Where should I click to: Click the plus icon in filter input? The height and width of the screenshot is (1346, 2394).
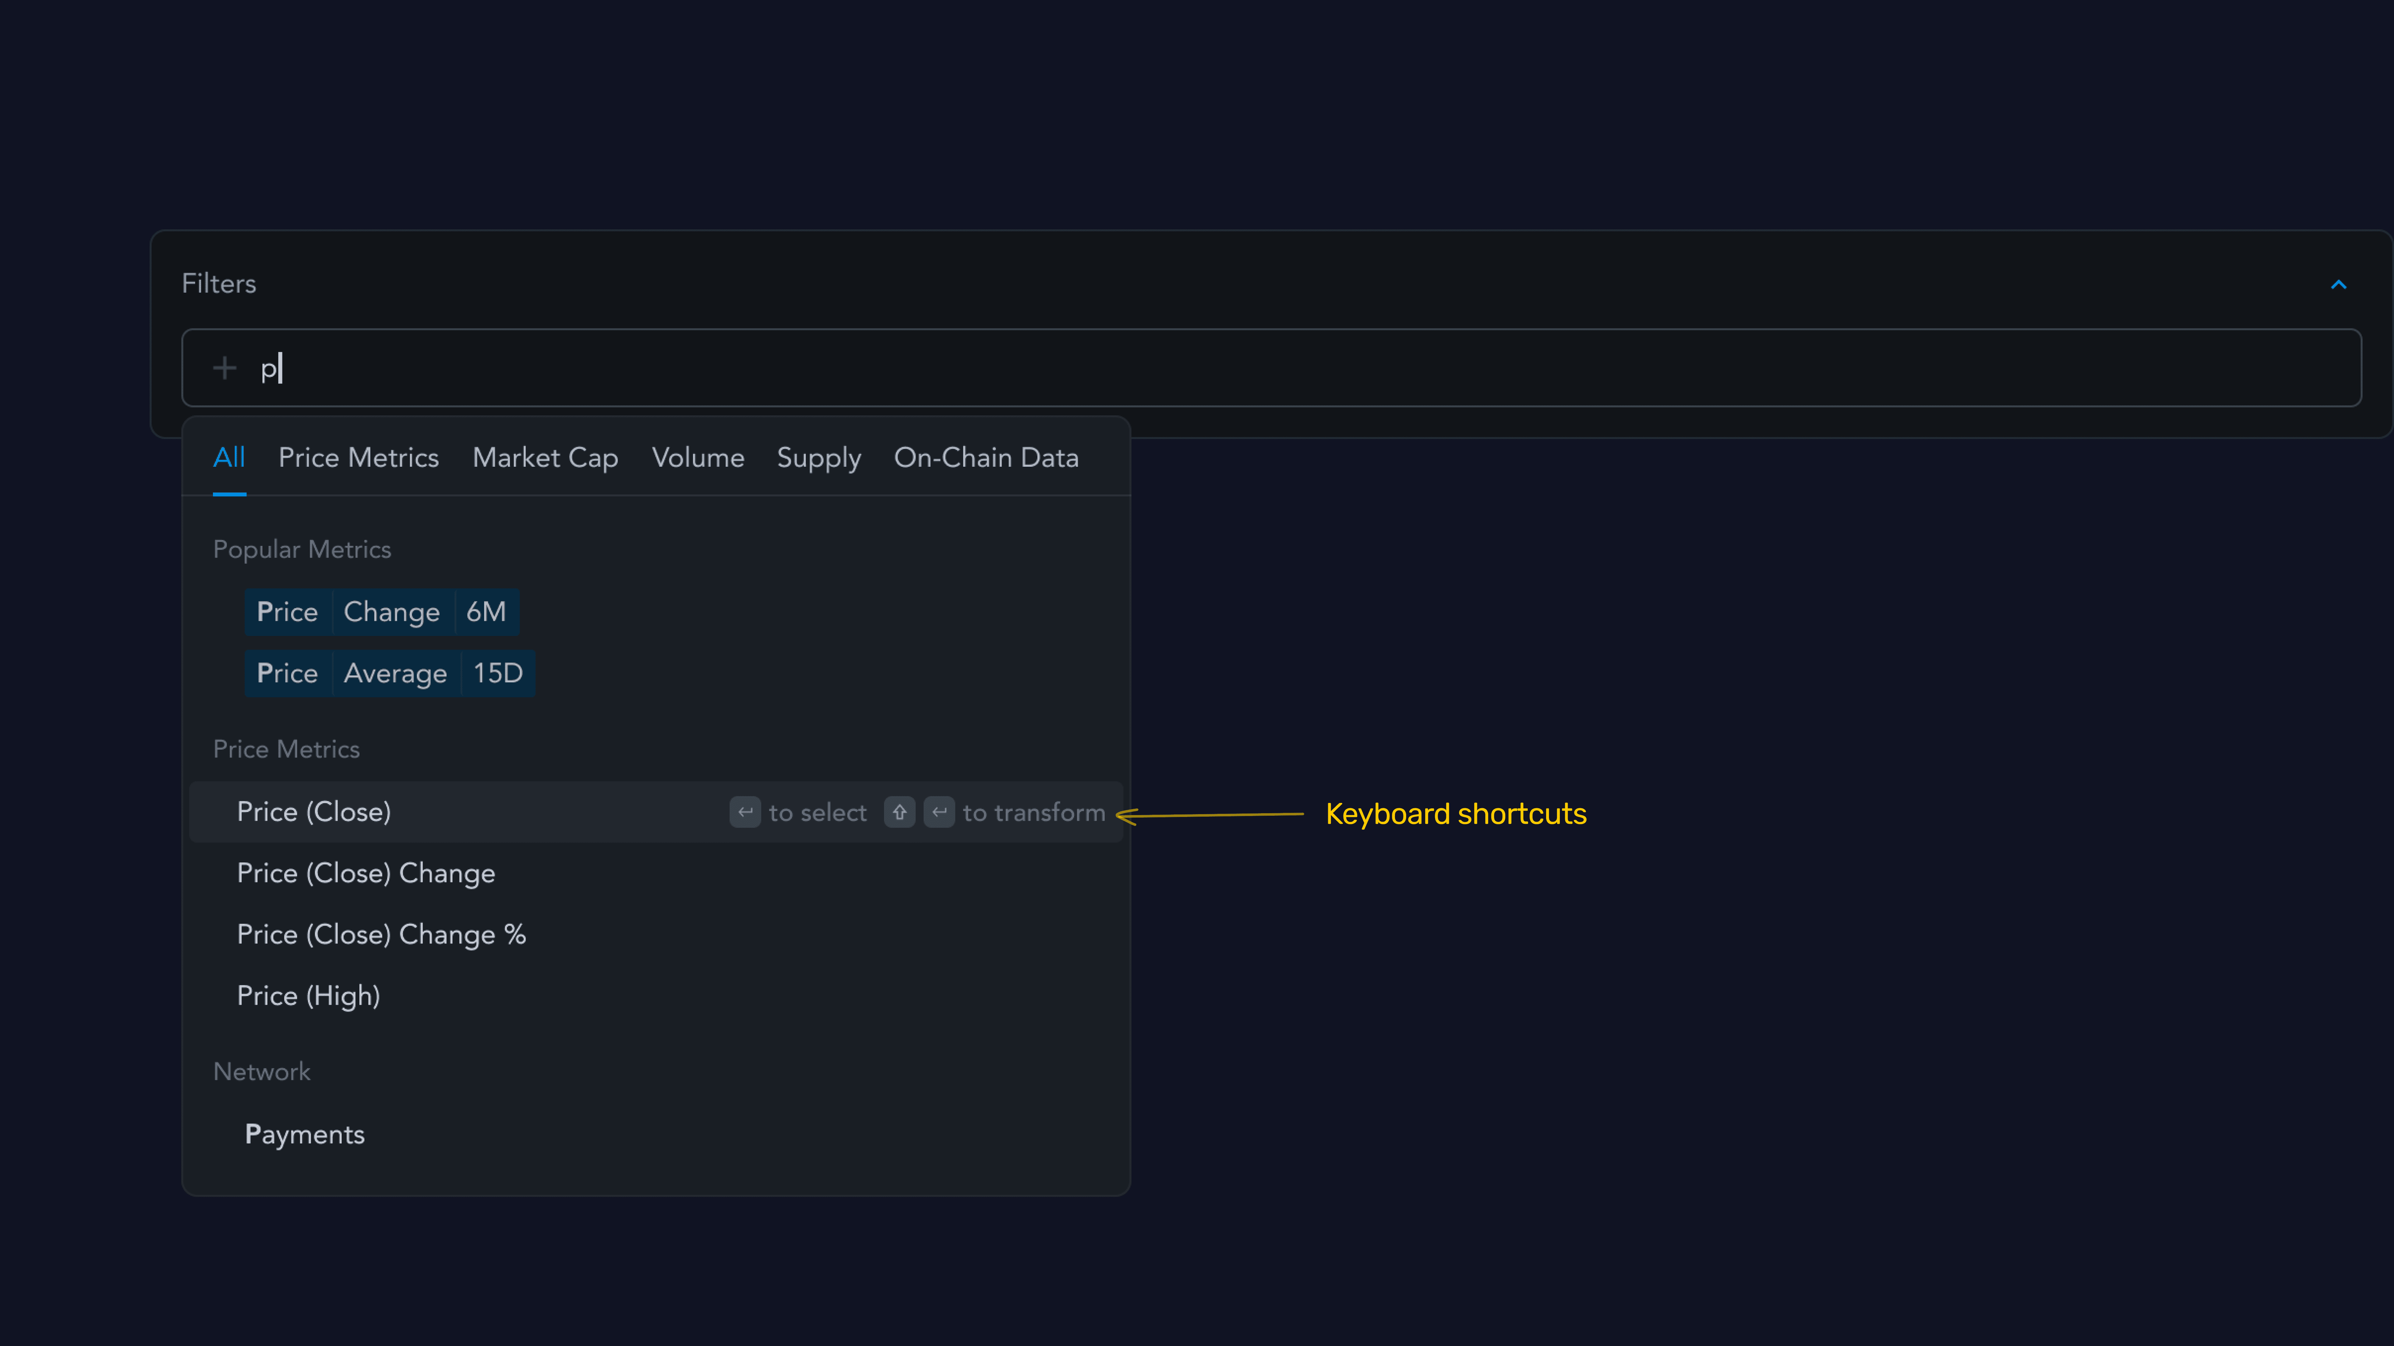[x=224, y=368]
